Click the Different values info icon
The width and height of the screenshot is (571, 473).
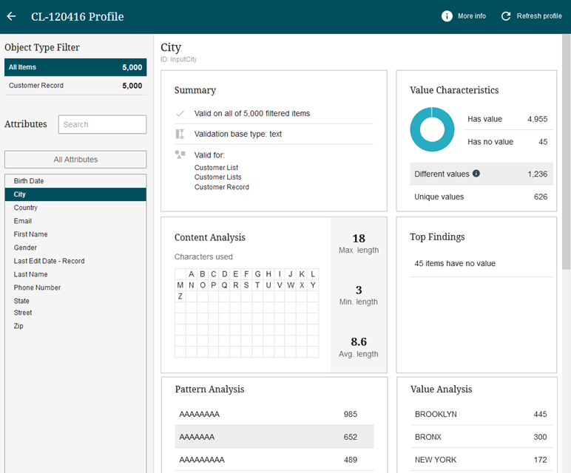coord(476,174)
